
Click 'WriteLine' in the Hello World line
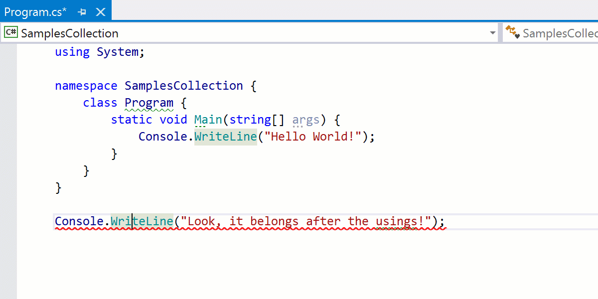coord(226,137)
